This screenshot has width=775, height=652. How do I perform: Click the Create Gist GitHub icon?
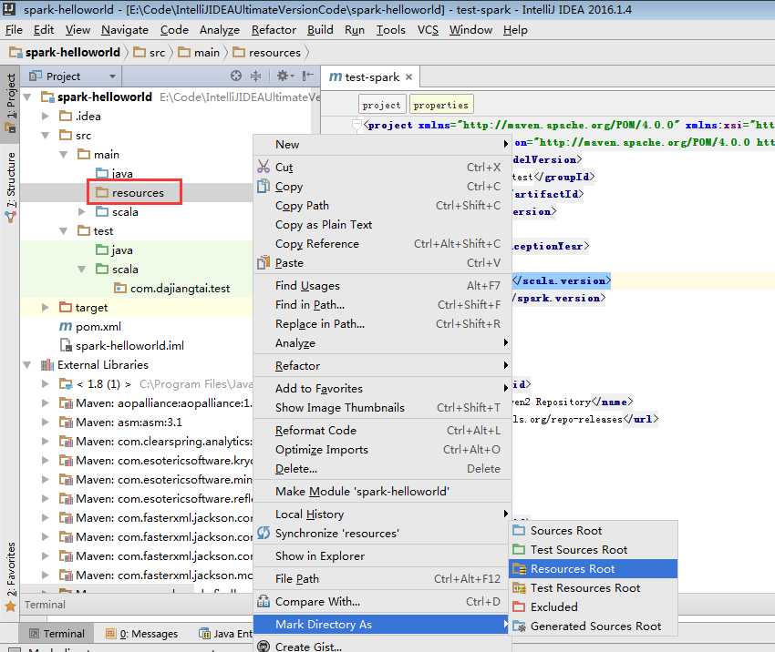(x=263, y=646)
